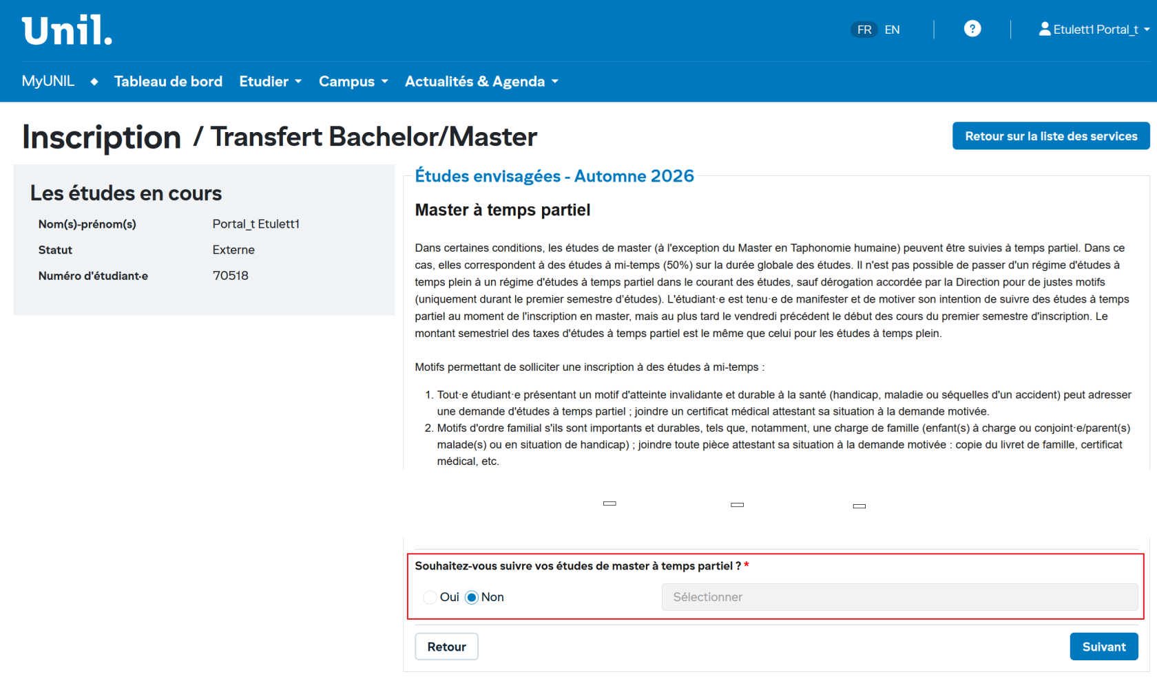Click the Suivant button
The height and width of the screenshot is (694, 1157).
[x=1103, y=647]
